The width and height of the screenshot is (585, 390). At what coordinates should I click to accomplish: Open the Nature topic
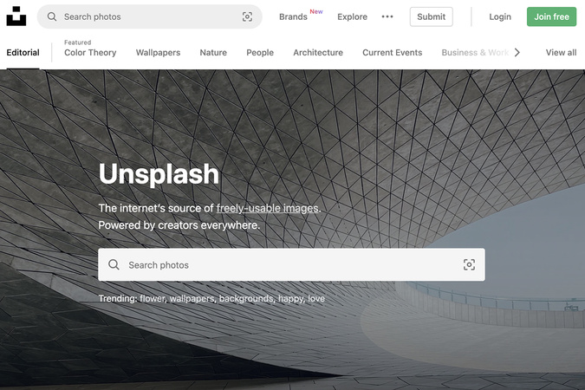coord(213,53)
